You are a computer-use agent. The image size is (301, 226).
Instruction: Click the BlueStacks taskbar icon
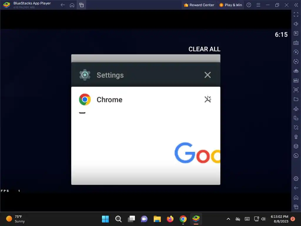tap(196, 219)
